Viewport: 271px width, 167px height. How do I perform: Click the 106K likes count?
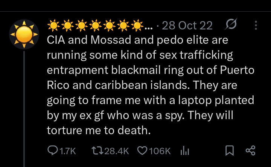click(160, 151)
